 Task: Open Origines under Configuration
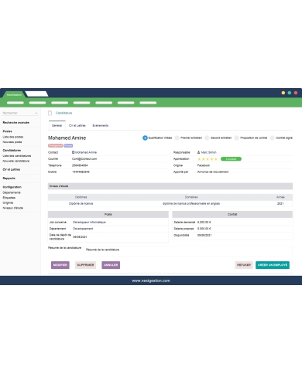8,202
